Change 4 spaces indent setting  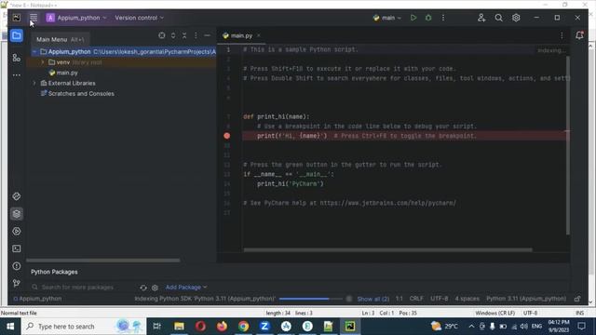(467, 299)
